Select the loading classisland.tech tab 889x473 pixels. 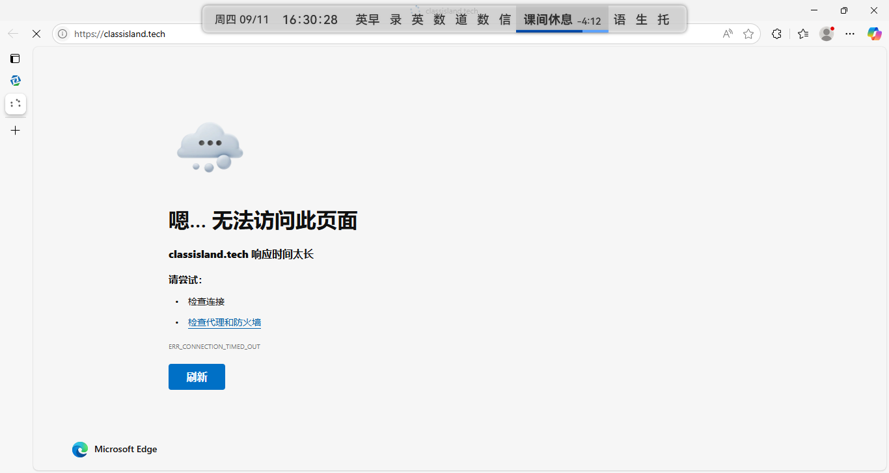(16, 103)
